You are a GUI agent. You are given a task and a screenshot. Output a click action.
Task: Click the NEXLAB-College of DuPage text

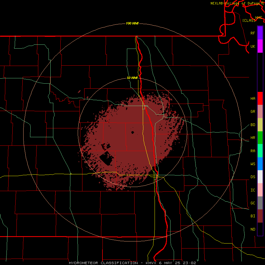(x=236, y=3)
